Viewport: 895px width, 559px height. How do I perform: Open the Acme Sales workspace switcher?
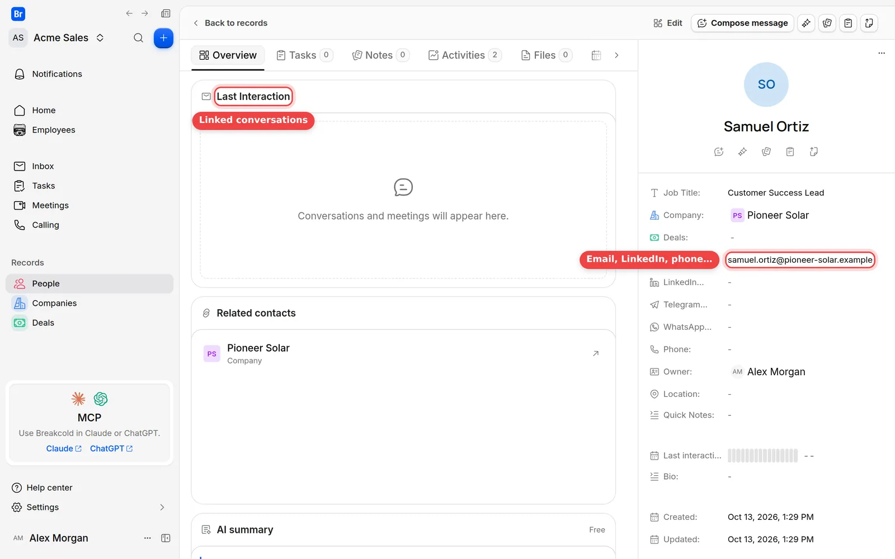[58, 38]
